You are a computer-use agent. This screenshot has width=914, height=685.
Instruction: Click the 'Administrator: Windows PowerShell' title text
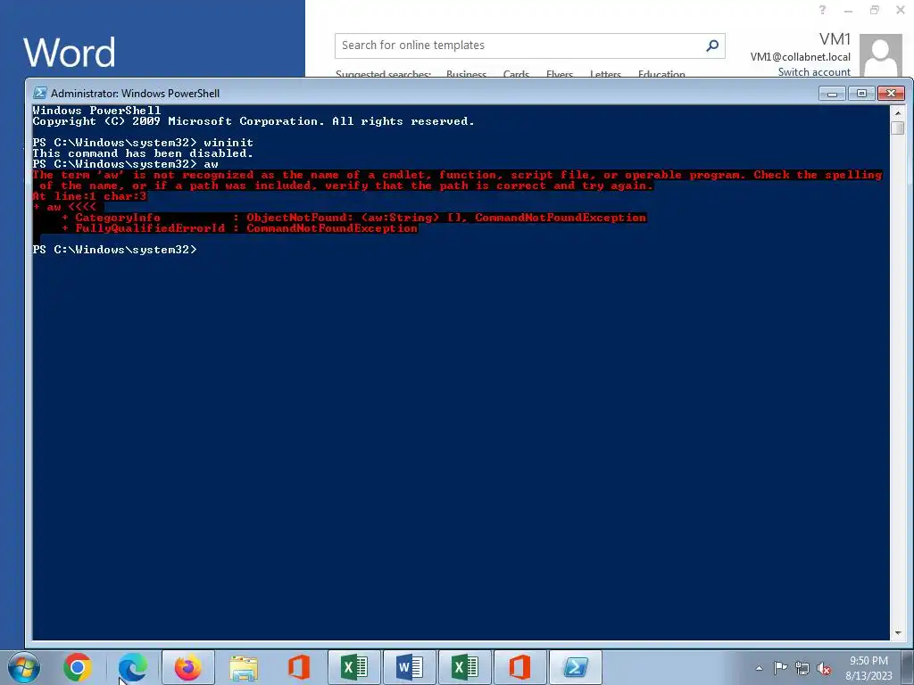136,93
